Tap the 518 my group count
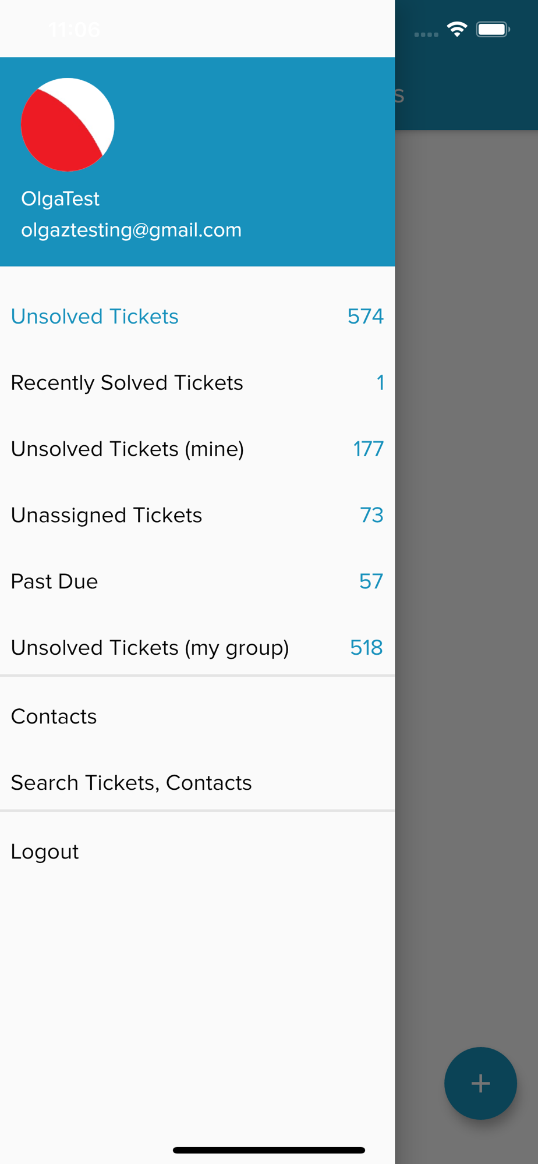Image resolution: width=538 pixels, height=1164 pixels. (x=367, y=647)
